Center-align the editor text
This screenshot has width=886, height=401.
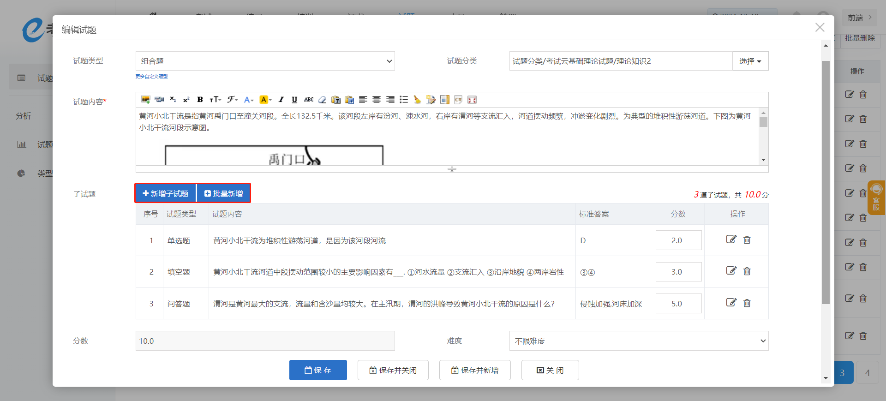tap(377, 100)
